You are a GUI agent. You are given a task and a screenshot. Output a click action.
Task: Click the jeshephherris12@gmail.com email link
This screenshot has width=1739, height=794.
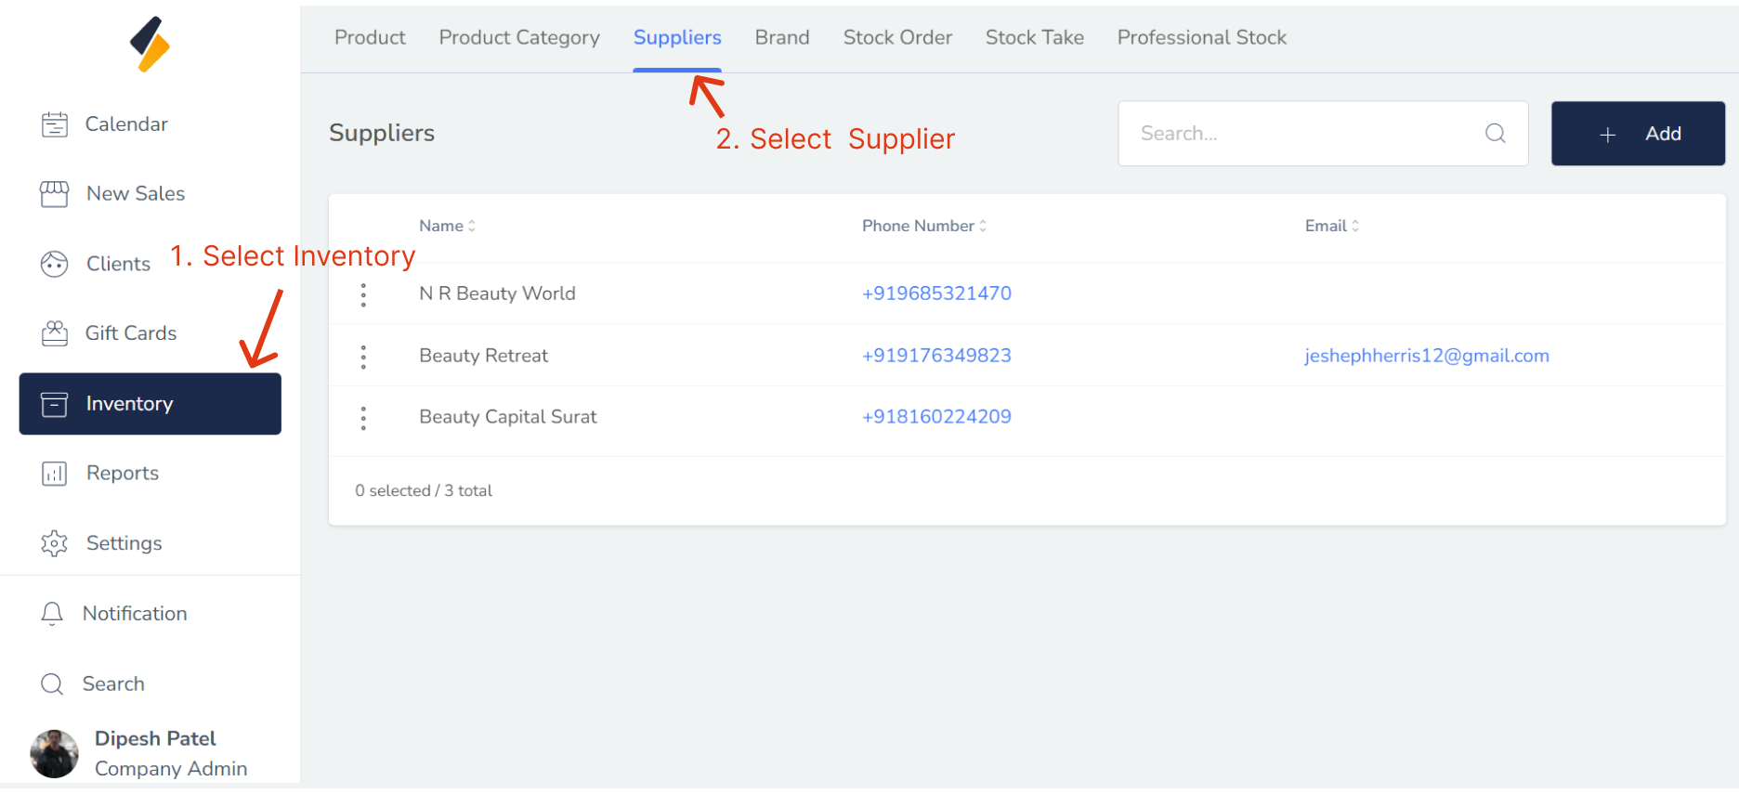point(1426,356)
